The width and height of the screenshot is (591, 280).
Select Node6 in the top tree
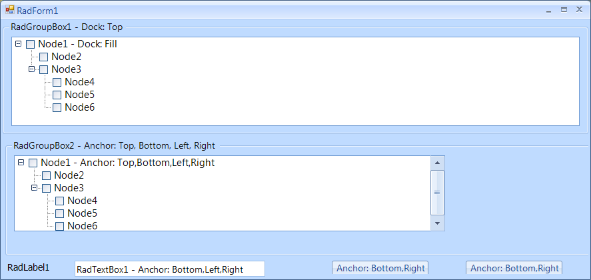[x=79, y=107]
